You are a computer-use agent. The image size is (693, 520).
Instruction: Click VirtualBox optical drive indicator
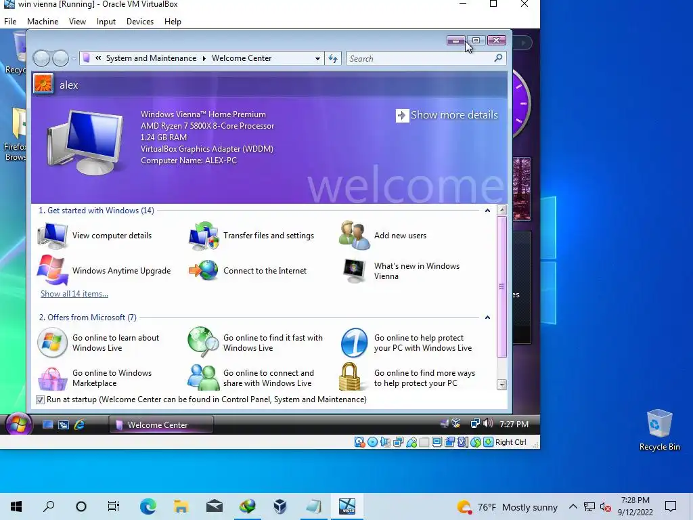coord(373,441)
